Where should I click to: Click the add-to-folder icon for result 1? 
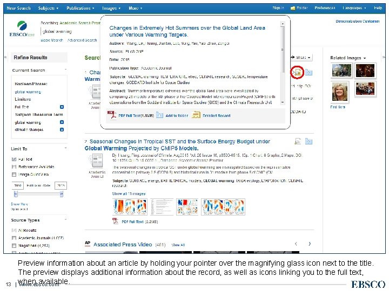coord(308,72)
